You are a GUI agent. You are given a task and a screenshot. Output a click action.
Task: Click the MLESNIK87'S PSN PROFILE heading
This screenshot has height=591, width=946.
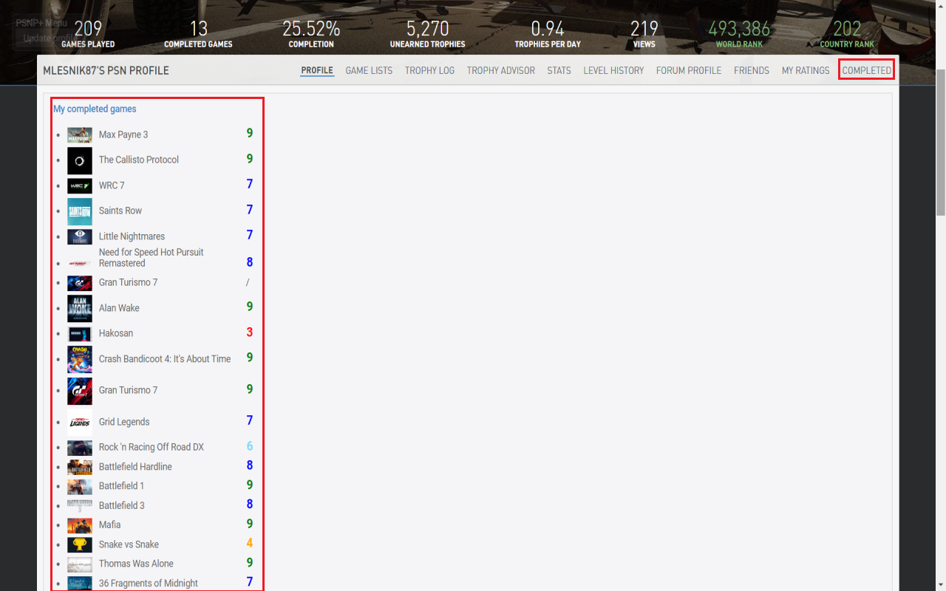pos(106,71)
